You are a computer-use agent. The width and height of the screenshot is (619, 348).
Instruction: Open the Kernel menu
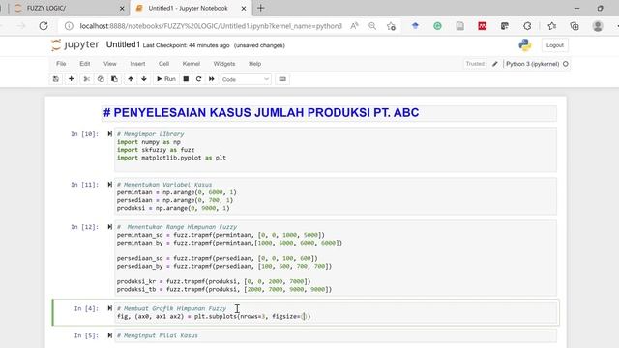click(x=192, y=64)
